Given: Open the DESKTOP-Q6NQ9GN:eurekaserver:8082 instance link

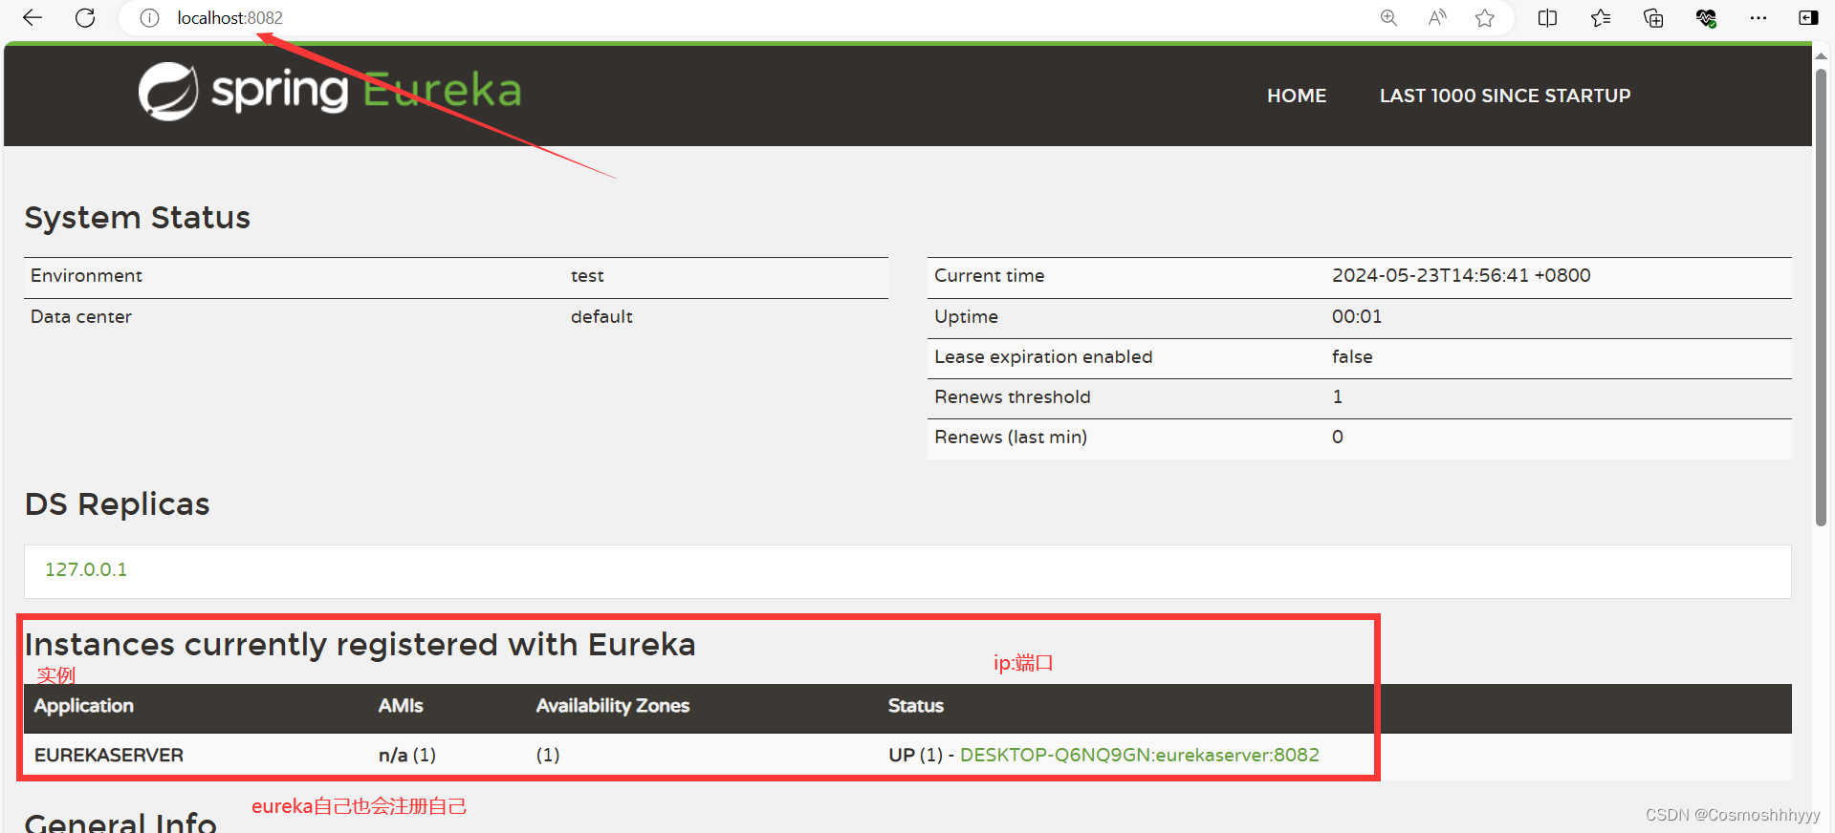Looking at the screenshot, I should click(x=1140, y=755).
